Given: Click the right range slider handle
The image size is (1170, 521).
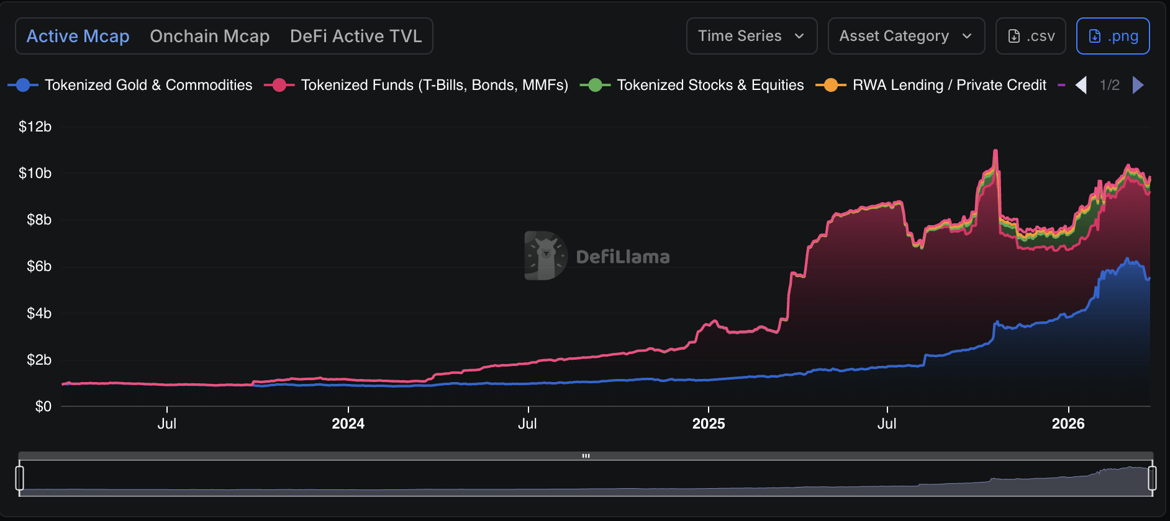Looking at the screenshot, I should (x=1152, y=478).
